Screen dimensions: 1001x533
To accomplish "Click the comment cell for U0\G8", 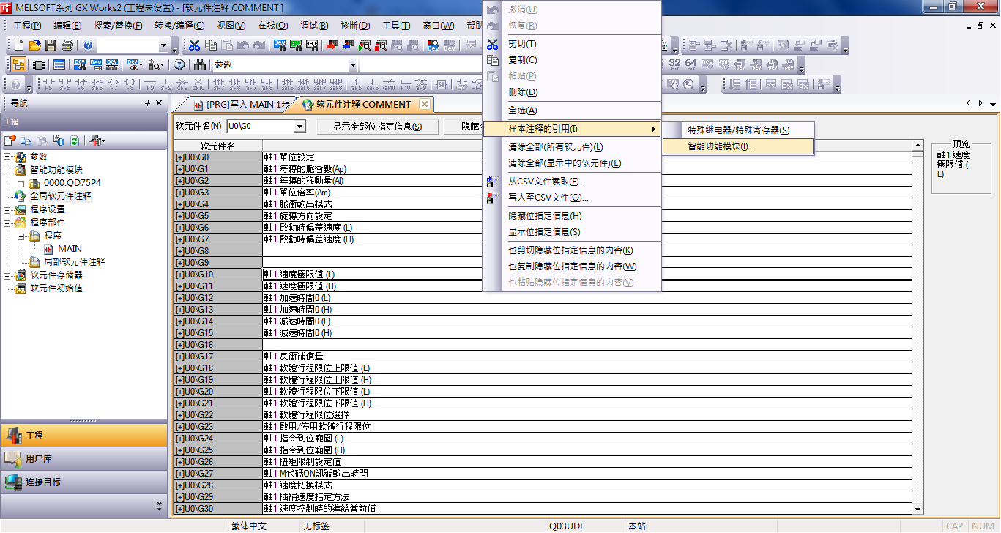I will pos(586,251).
